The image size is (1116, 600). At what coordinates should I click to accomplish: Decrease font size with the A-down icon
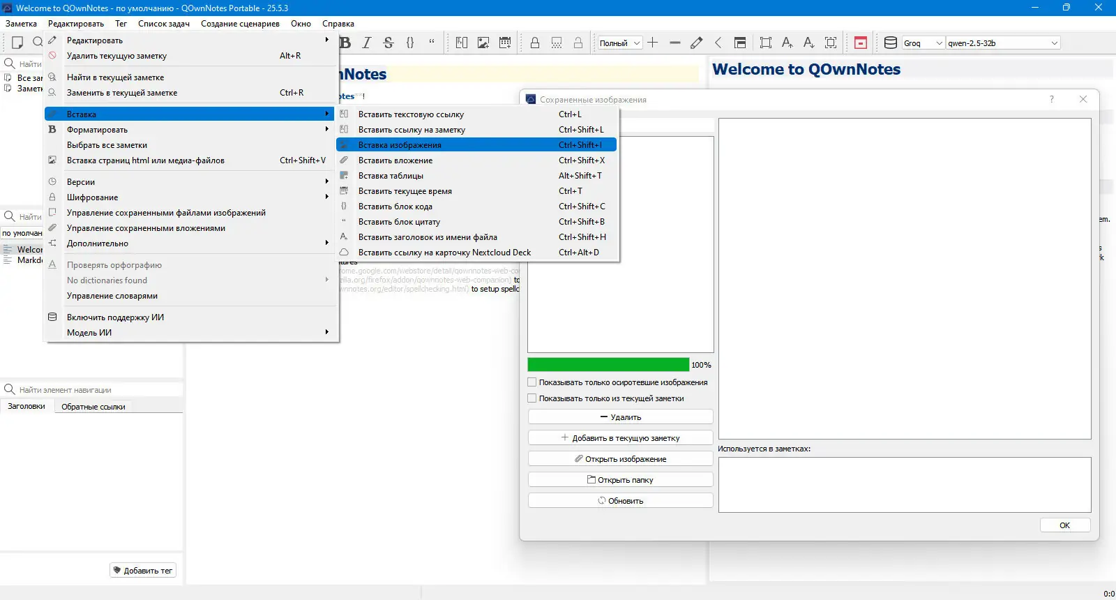(x=809, y=43)
